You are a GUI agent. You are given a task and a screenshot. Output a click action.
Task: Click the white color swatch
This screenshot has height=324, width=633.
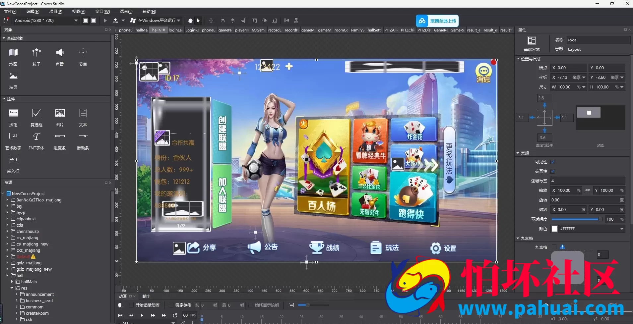tap(554, 229)
